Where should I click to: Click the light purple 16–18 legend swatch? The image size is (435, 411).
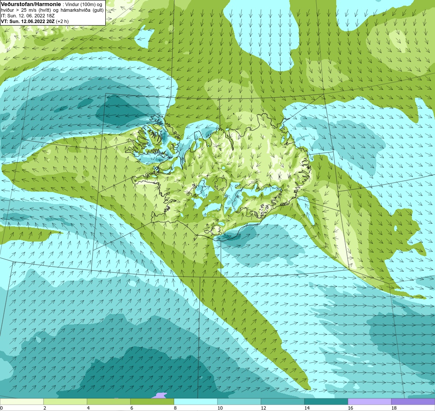(369, 401)
